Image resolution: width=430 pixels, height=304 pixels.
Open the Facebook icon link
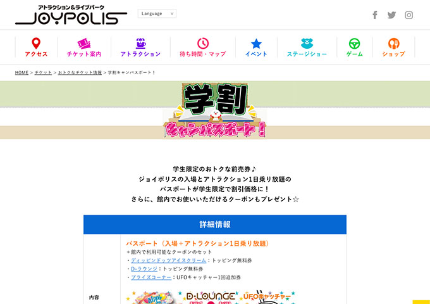pyautogui.click(x=374, y=15)
